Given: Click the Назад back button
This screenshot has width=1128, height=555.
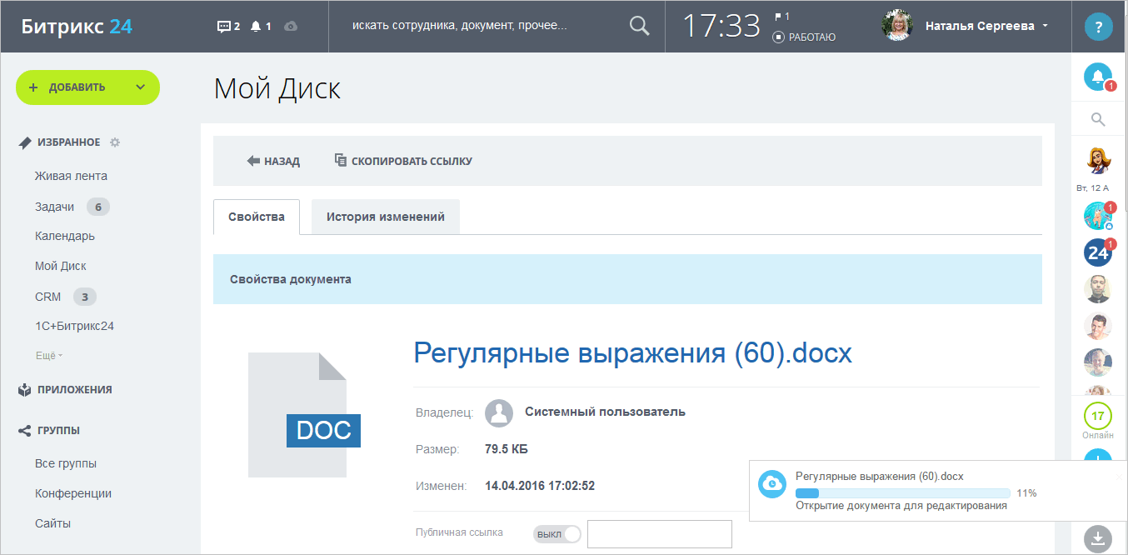Looking at the screenshot, I should 273,161.
